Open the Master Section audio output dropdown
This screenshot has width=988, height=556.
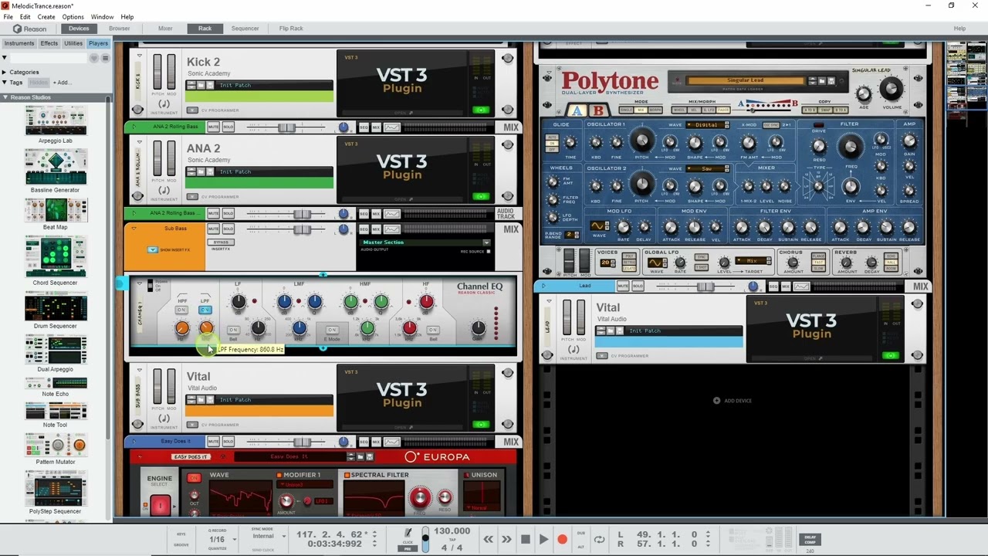(x=486, y=242)
